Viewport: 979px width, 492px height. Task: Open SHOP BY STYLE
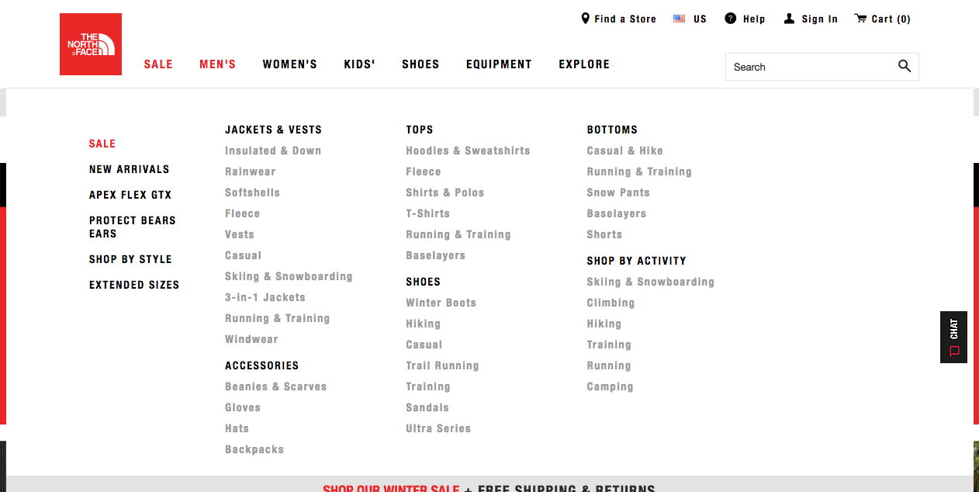click(130, 259)
